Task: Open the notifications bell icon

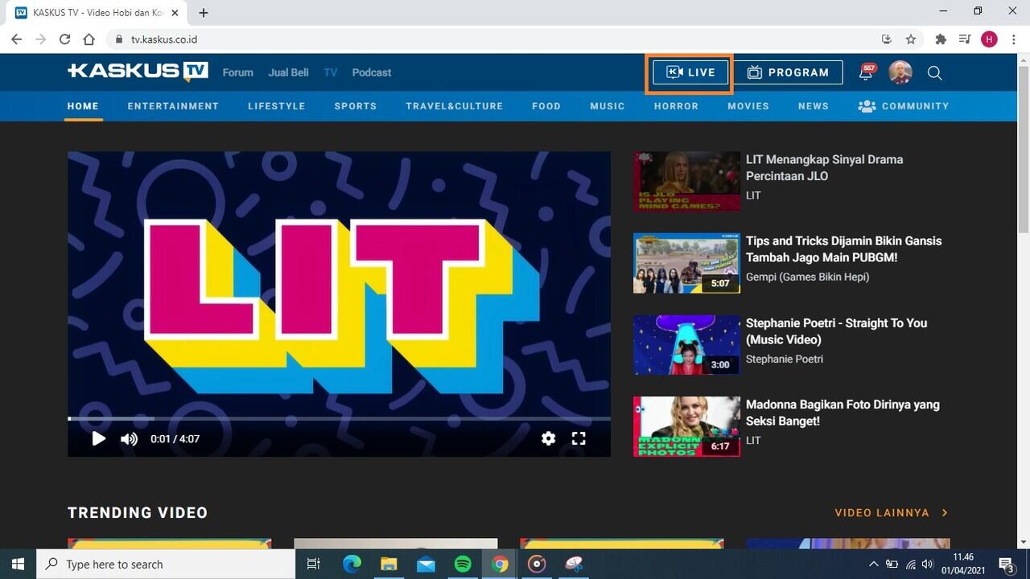Action: click(866, 72)
